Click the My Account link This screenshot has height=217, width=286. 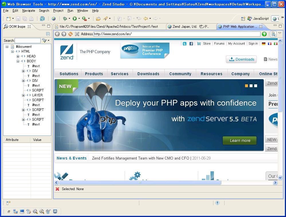pyautogui.click(x=236, y=43)
